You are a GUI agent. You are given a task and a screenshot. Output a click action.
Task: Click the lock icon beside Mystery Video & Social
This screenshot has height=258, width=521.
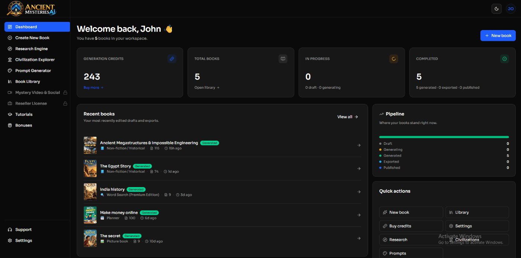pos(65,92)
